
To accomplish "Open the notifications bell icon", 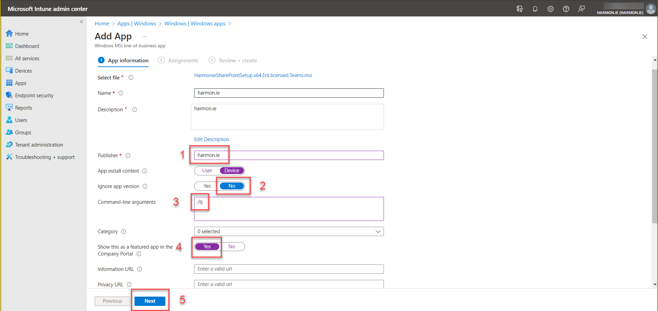I will coord(535,9).
